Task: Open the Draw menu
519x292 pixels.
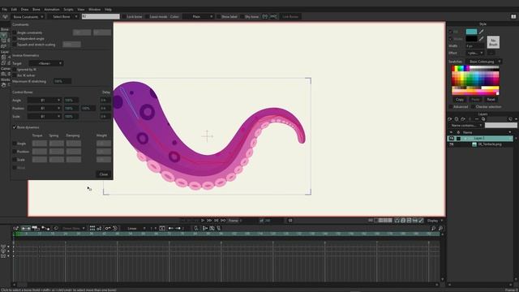Action: (x=25, y=9)
